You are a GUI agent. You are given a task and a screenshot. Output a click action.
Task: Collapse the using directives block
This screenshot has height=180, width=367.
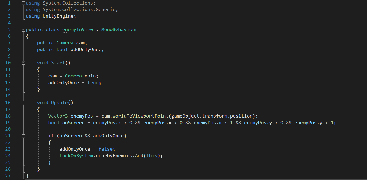click(24, 3)
